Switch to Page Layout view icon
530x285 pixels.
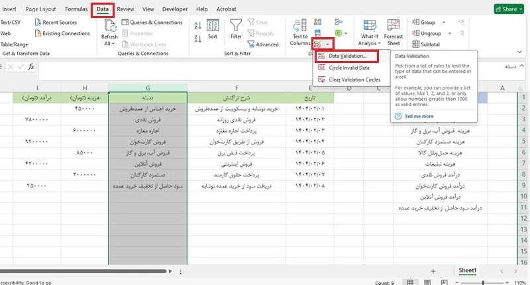(x=427, y=282)
